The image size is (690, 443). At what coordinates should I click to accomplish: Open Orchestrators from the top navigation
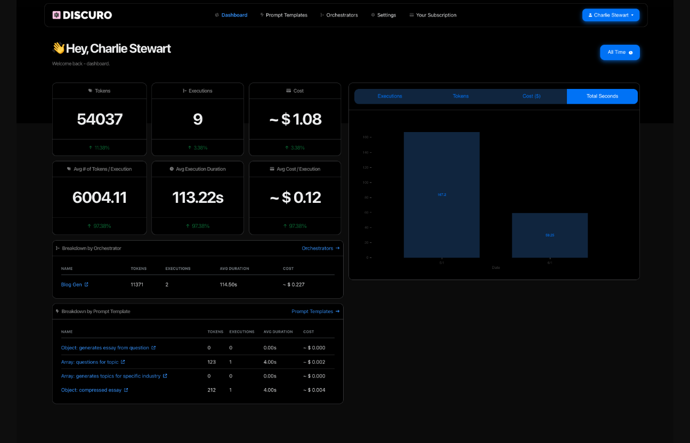(339, 15)
